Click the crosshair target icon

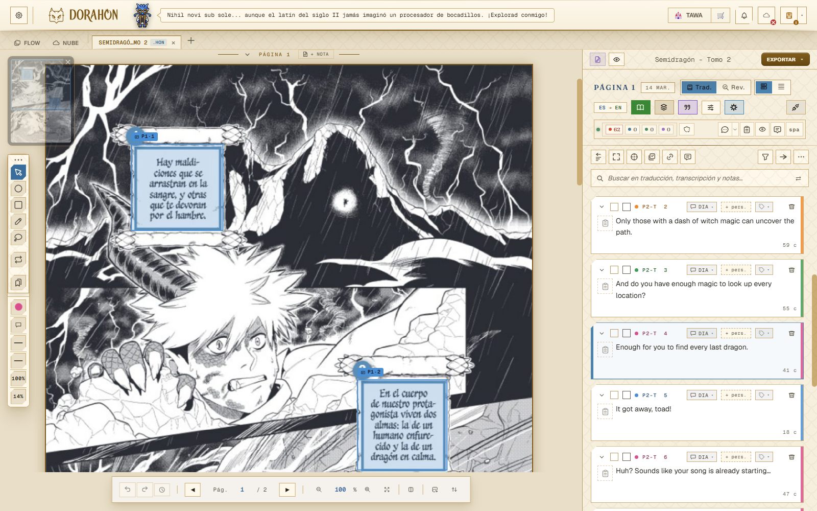pyautogui.click(x=634, y=157)
